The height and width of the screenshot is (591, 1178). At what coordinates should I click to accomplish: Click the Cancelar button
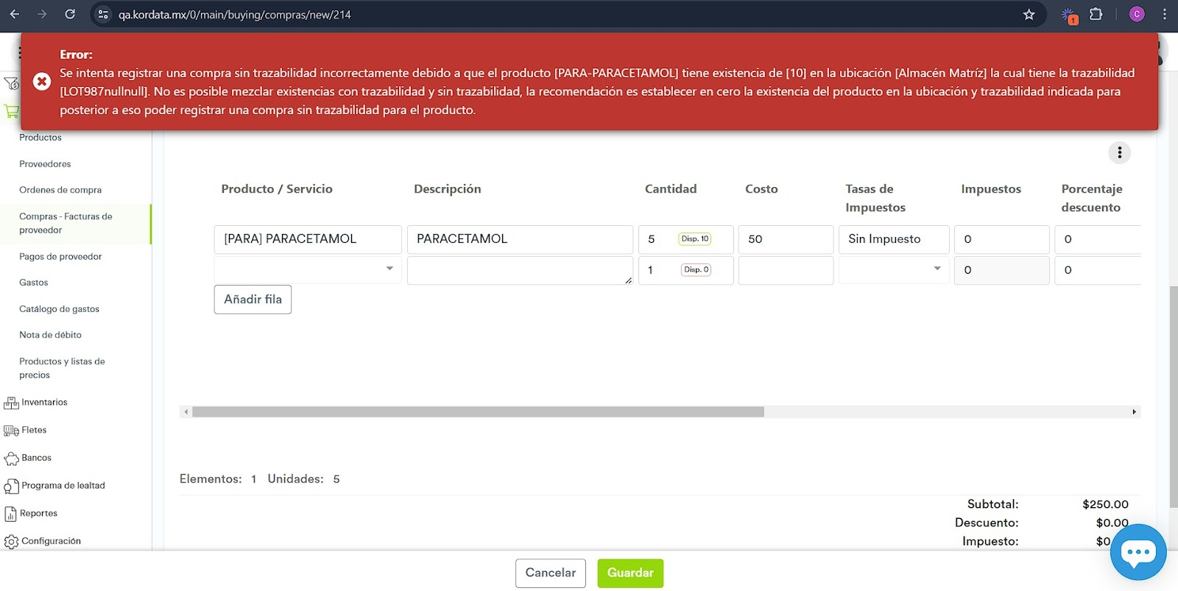pos(550,573)
